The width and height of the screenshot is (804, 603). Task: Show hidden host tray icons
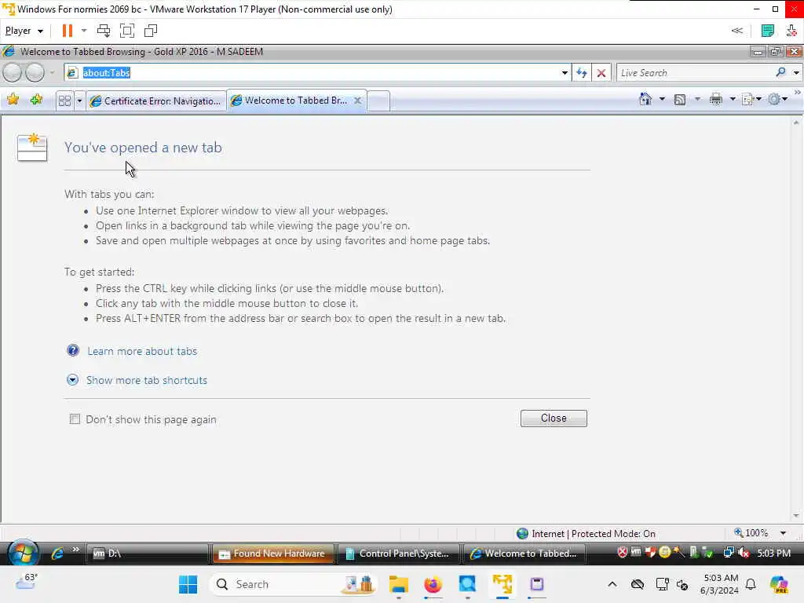(x=612, y=584)
